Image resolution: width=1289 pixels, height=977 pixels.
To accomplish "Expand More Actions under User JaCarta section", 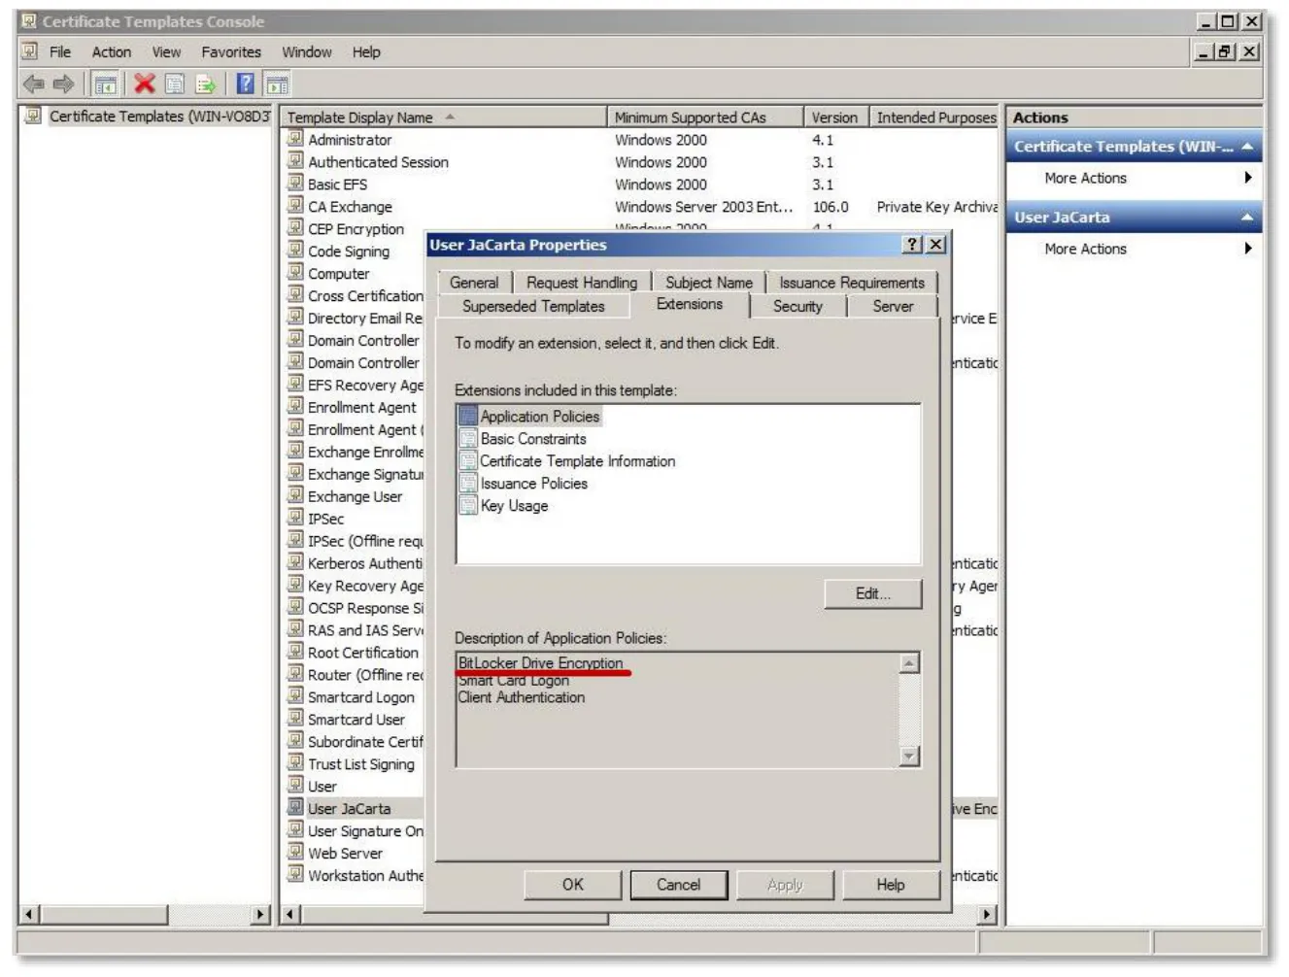I will click(x=1134, y=249).
